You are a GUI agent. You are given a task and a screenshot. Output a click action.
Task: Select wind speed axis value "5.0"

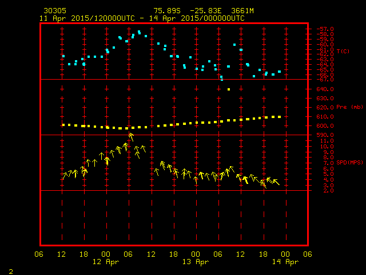(328, 174)
